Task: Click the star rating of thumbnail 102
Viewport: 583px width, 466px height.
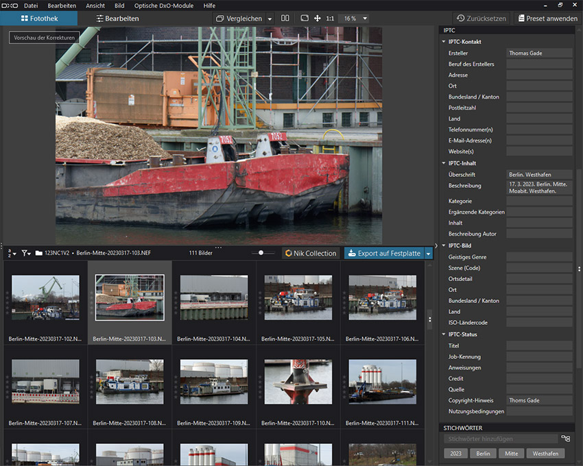Action: coord(7,303)
